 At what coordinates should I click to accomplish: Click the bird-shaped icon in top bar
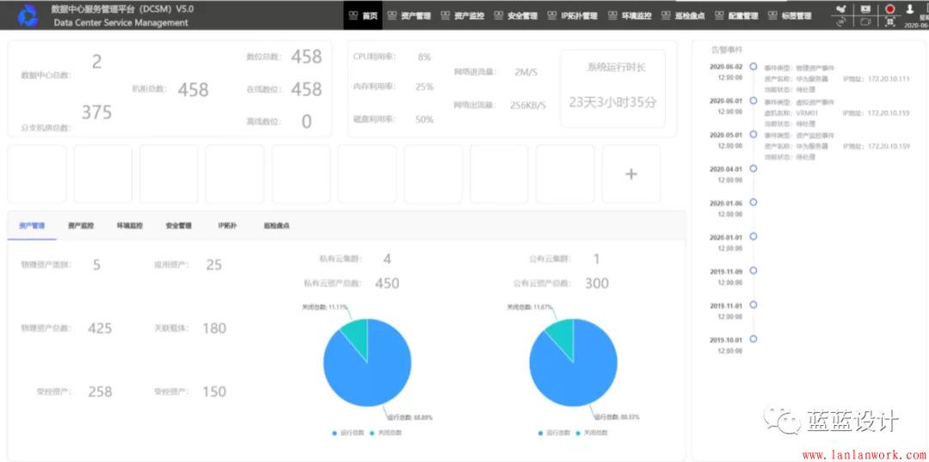pyautogui.click(x=840, y=9)
